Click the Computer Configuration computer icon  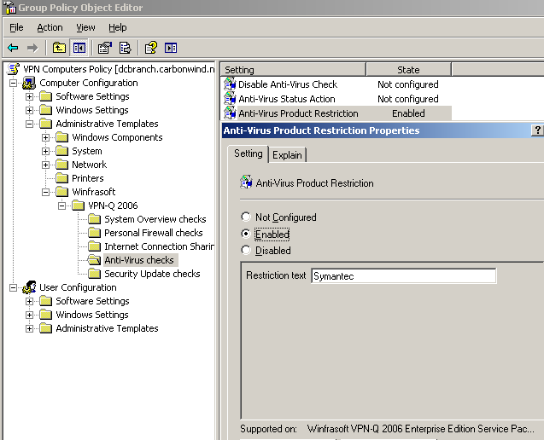29,83
